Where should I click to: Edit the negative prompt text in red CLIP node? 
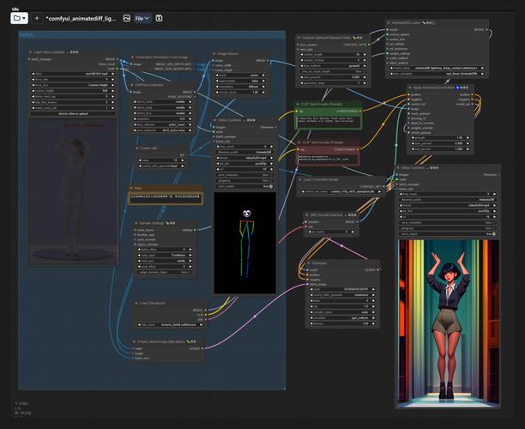[328, 159]
